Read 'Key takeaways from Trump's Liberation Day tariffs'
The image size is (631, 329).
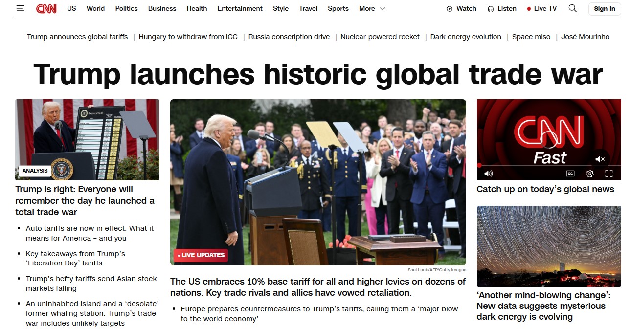click(x=75, y=258)
